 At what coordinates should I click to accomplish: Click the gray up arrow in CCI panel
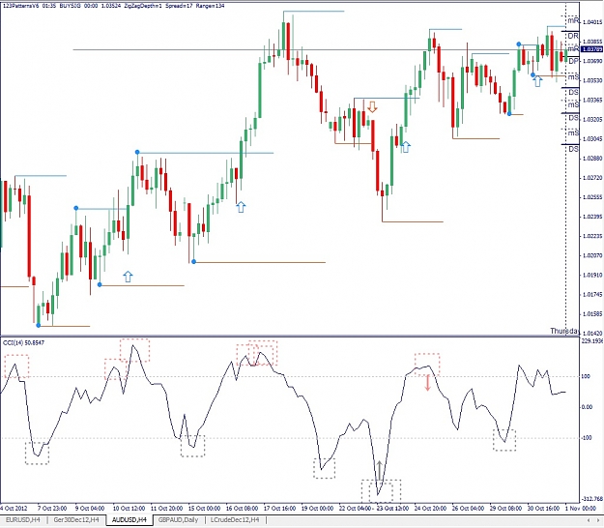click(380, 470)
